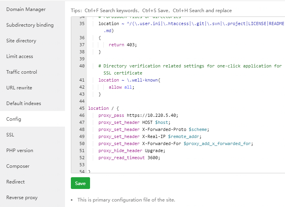Switch to PHP version tab

coord(20,151)
